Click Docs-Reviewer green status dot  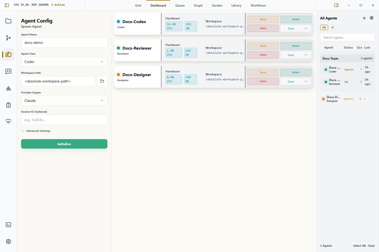[118, 48]
